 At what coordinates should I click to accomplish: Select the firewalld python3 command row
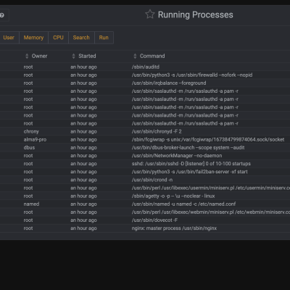192,75
